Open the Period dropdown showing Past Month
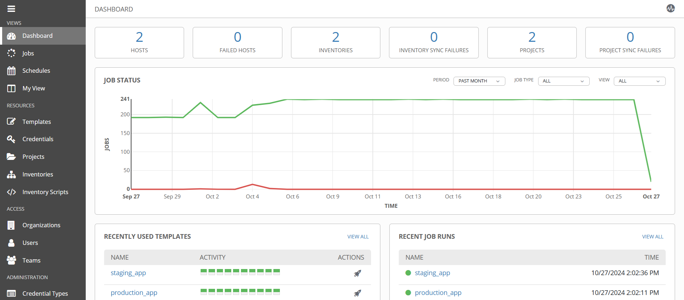684x300 pixels. [x=479, y=81]
